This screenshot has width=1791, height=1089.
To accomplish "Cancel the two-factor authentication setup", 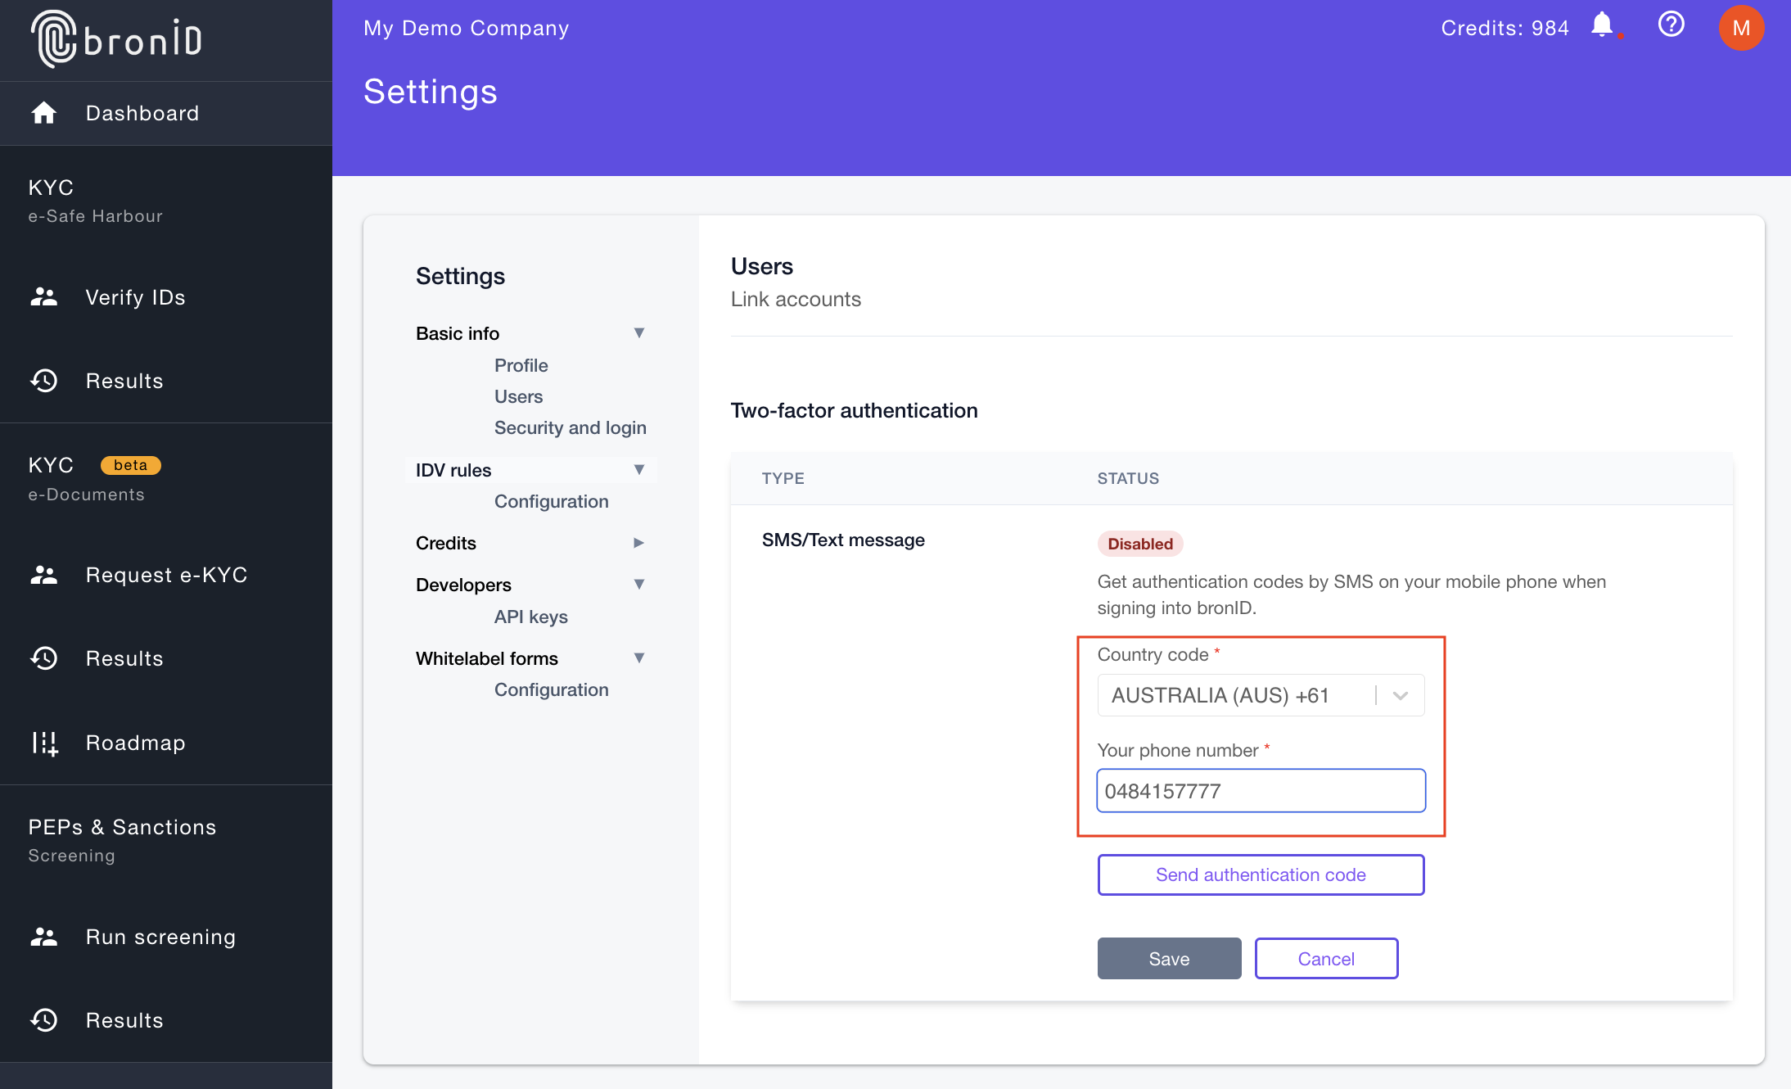I will (1326, 958).
